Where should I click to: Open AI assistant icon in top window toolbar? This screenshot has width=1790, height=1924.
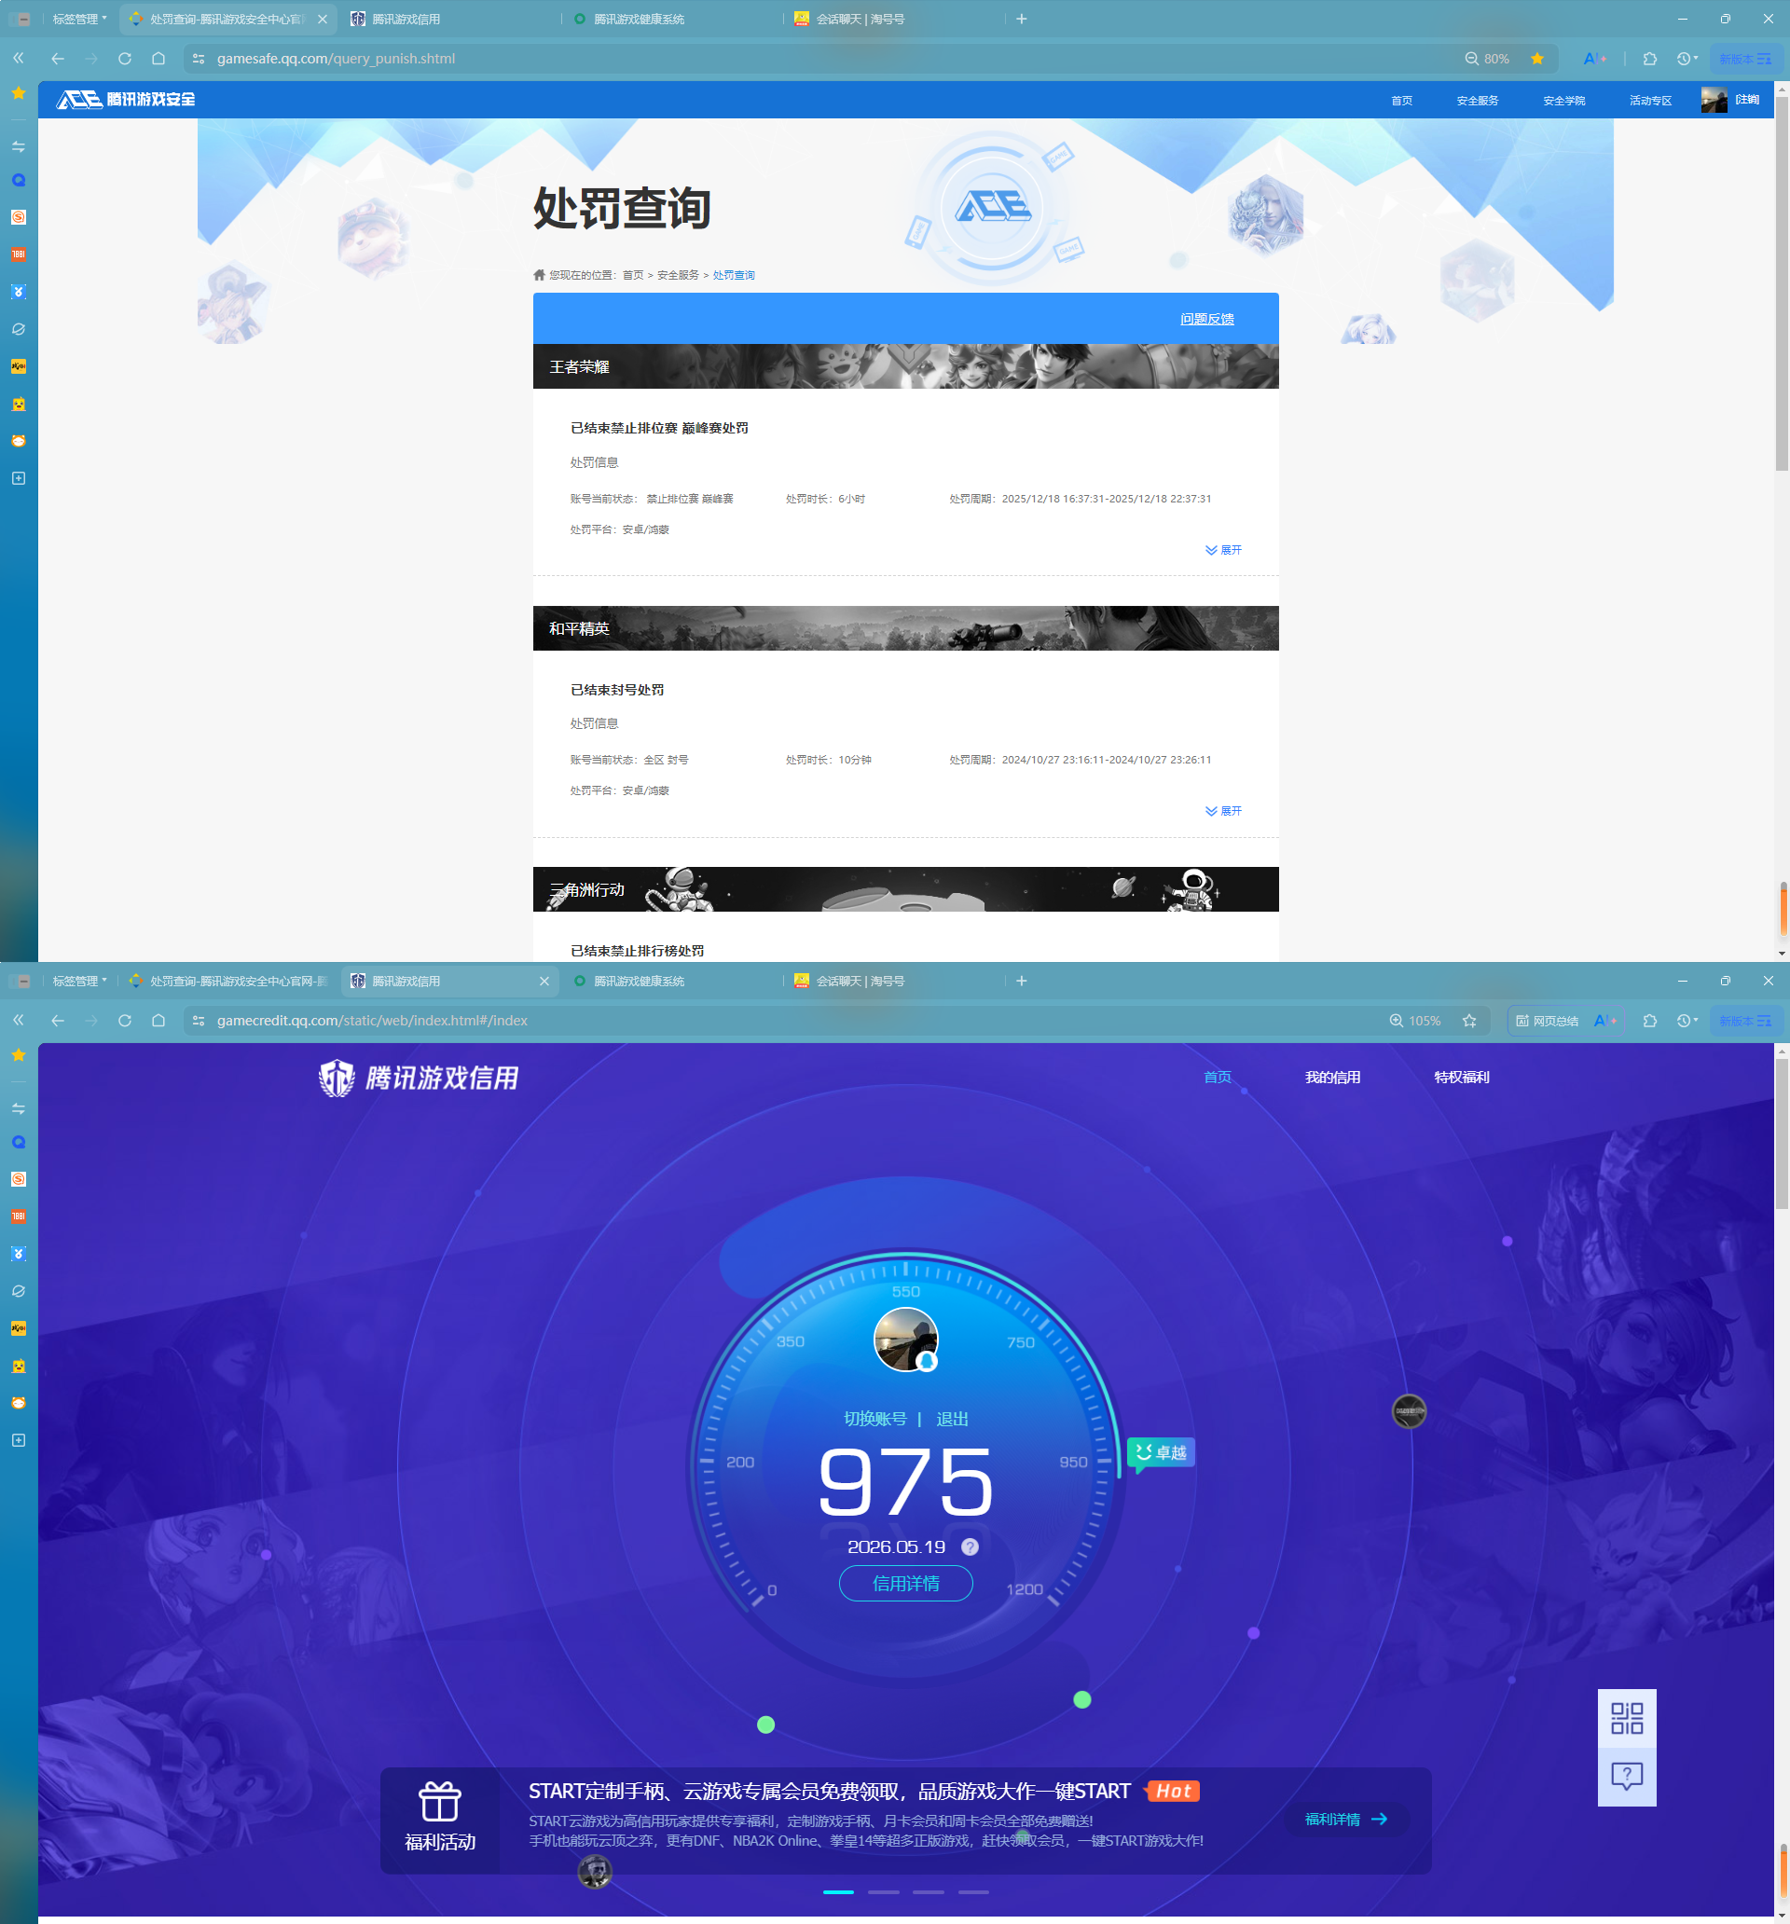click(x=1594, y=58)
